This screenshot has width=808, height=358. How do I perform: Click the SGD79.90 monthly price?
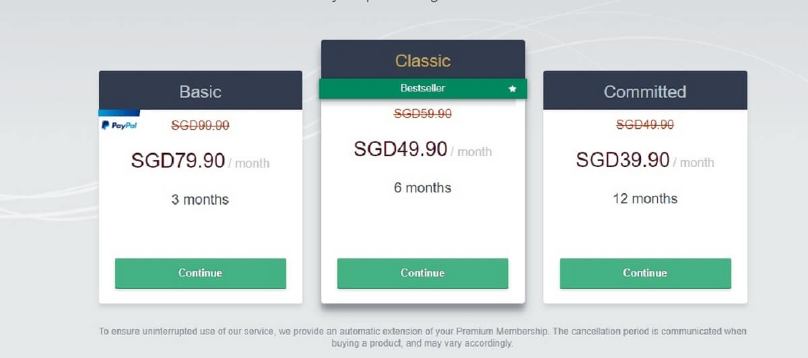tap(178, 162)
